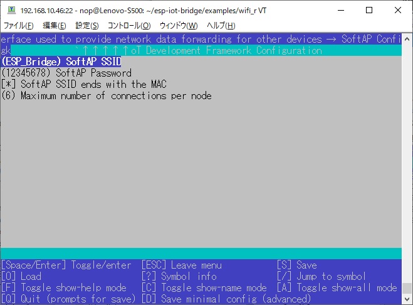The height and width of the screenshot is (305, 413).
Task: Maximize the terminal window
Action: coord(369,10)
